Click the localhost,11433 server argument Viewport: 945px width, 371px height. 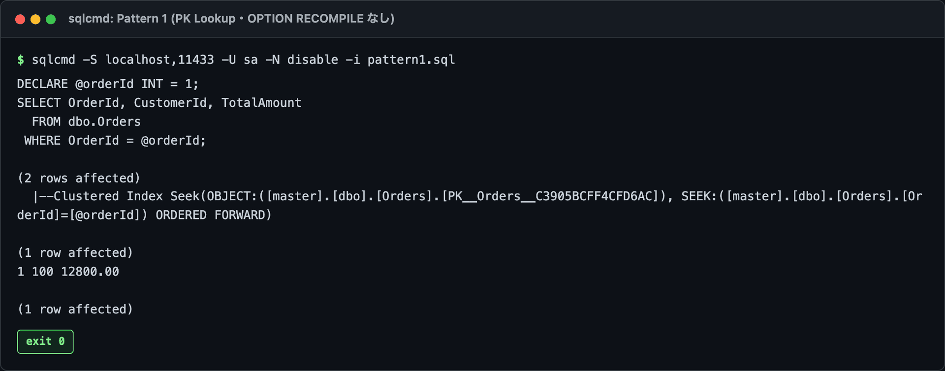coord(159,60)
